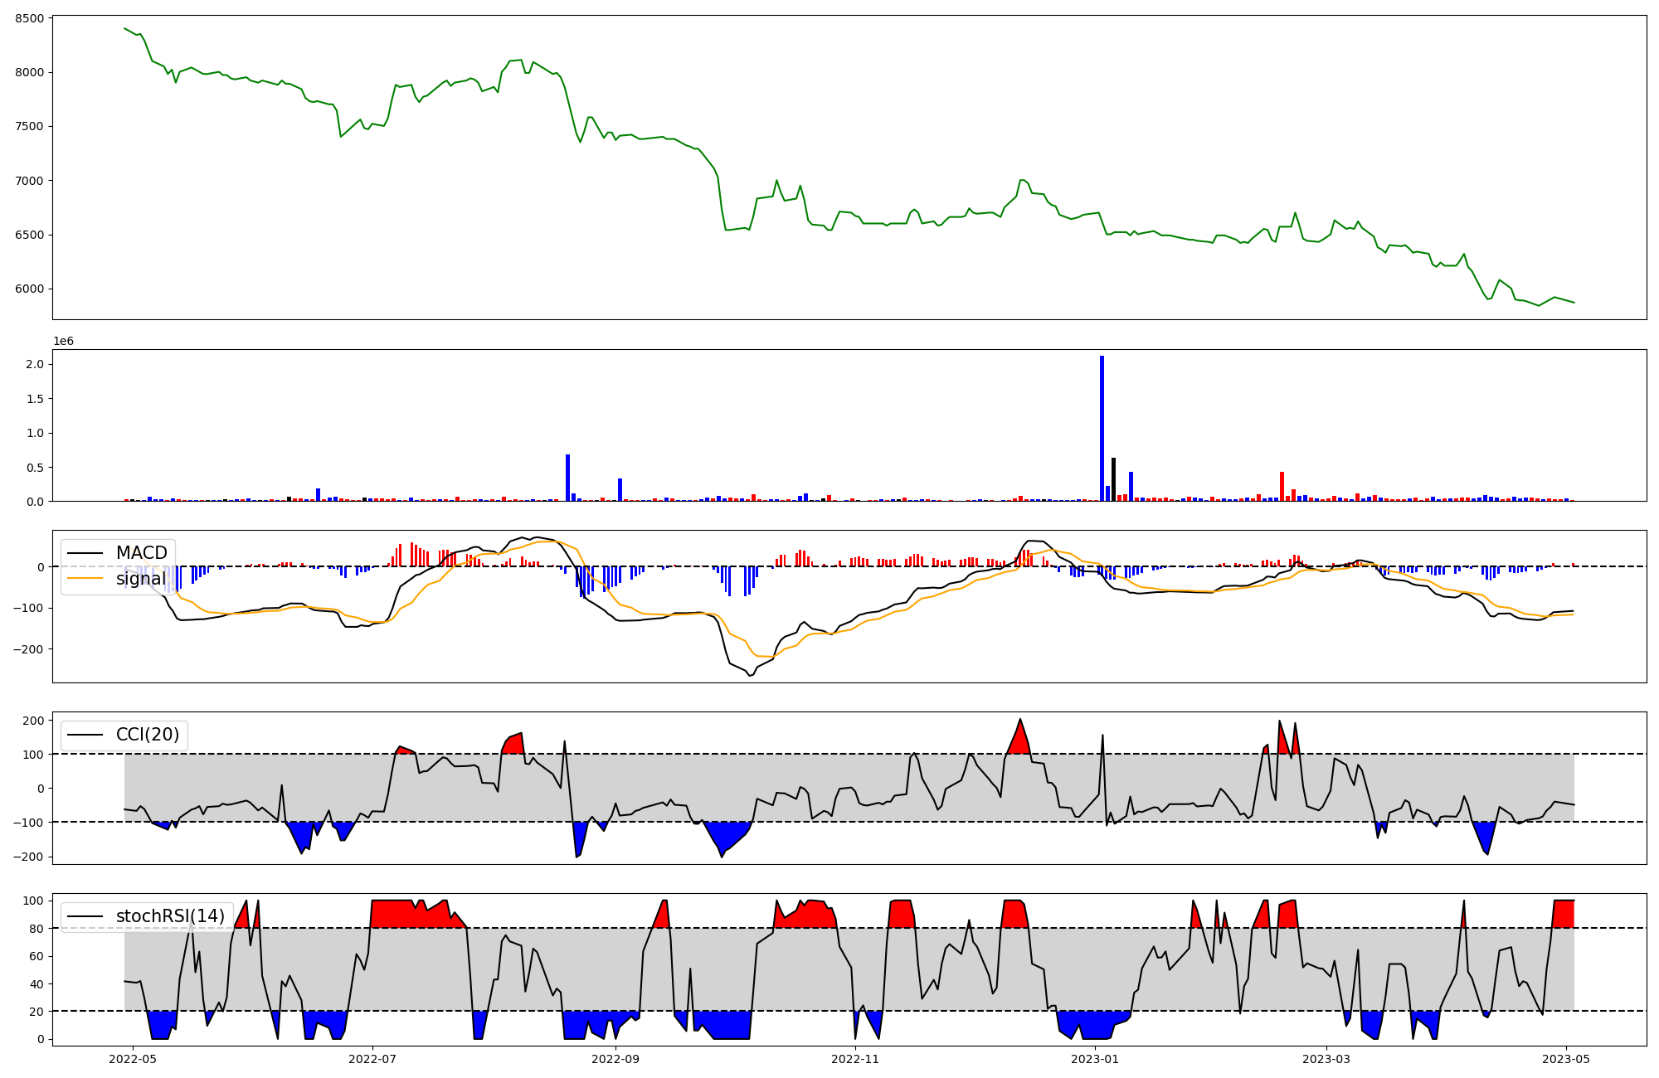Click the 2023-05 x-axis date label

(1566, 1059)
